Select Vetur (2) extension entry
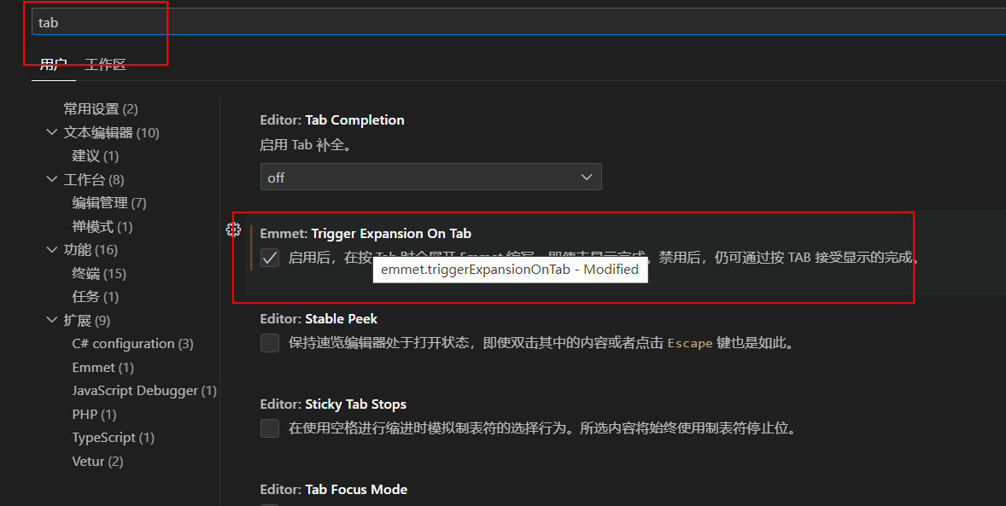The width and height of the screenshot is (1006, 506). [97, 461]
